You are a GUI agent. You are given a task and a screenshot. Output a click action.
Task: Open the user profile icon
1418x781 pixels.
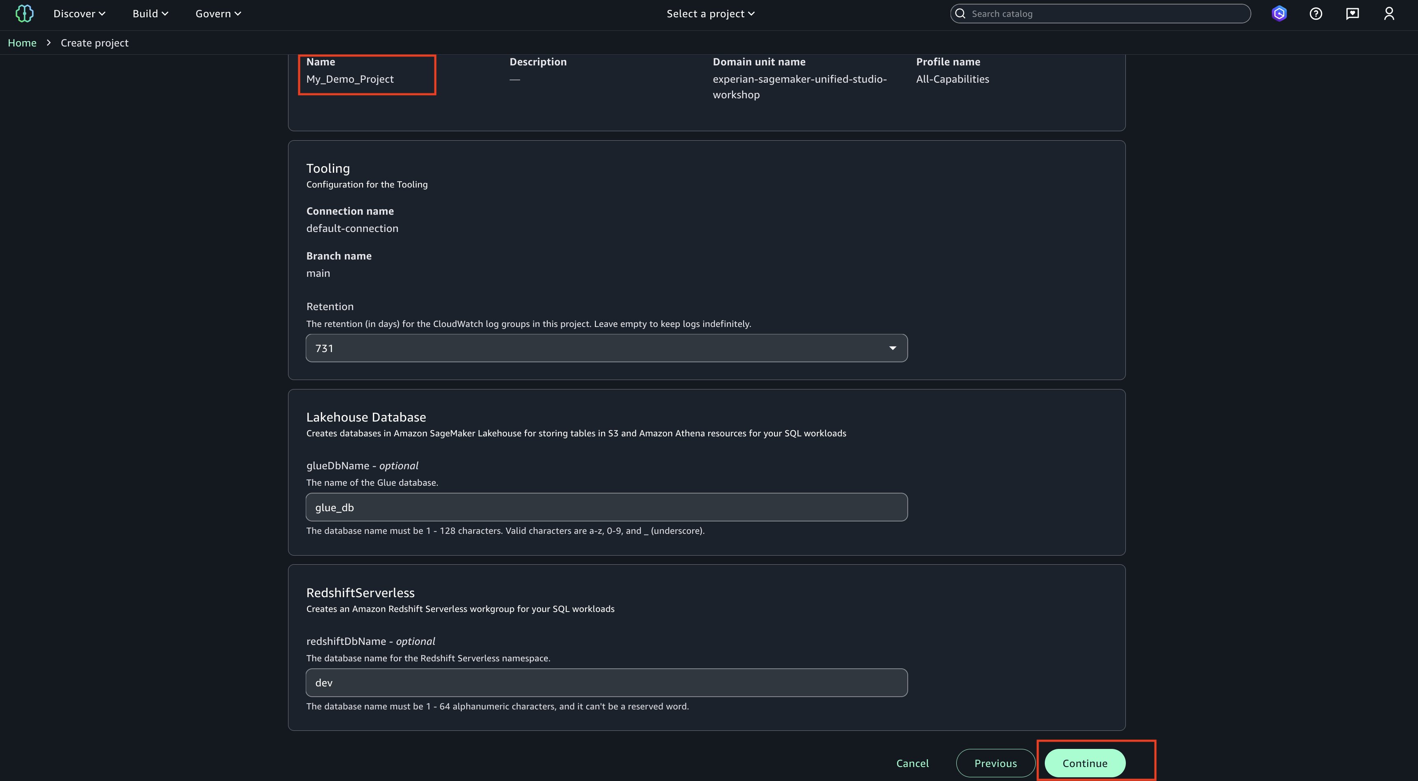pos(1389,14)
